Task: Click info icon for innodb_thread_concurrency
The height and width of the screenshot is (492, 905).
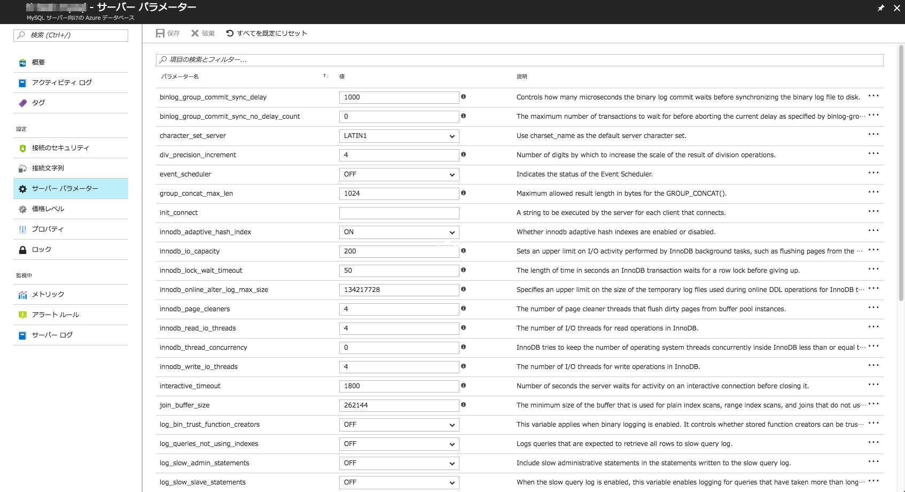Action: [x=463, y=347]
